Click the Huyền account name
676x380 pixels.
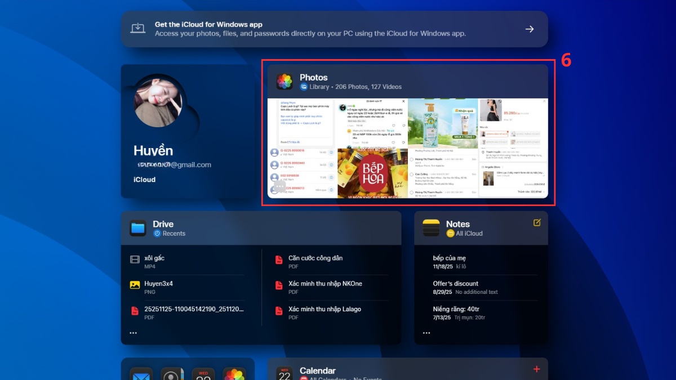pyautogui.click(x=153, y=150)
